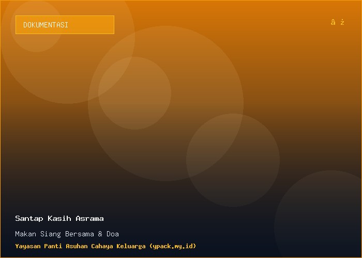Click the medium inner circle within the large center circle
Screen dimensions: 362x258
click(134, 93)
